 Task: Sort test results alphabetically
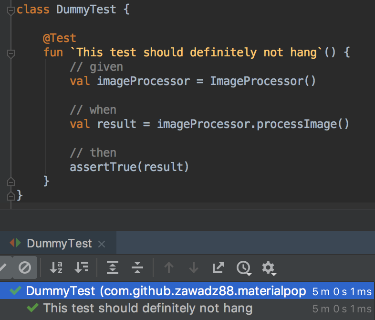click(56, 267)
